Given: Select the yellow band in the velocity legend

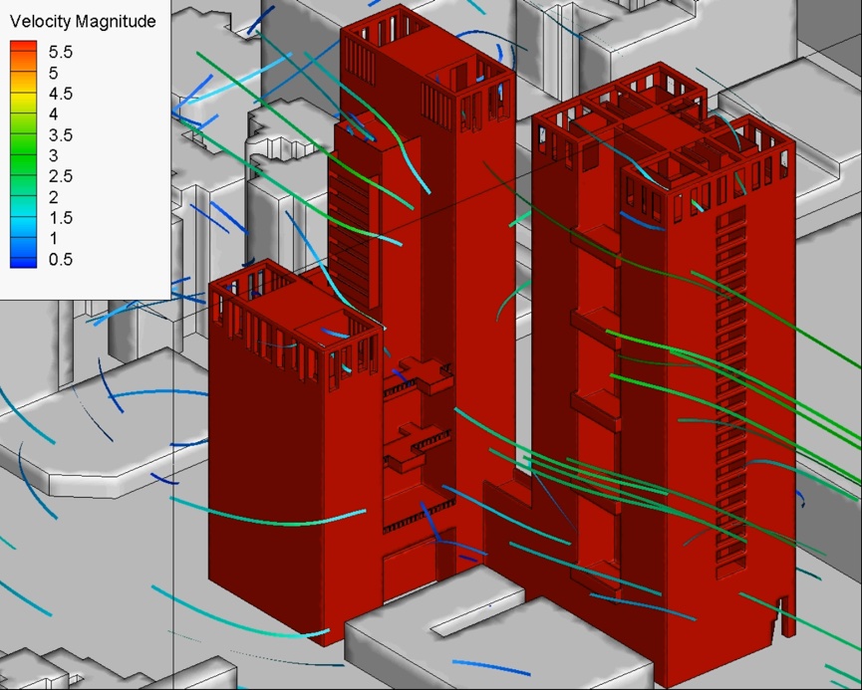Looking at the screenshot, I should pyautogui.click(x=23, y=98).
